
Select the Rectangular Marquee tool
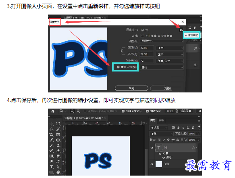coord(58,124)
